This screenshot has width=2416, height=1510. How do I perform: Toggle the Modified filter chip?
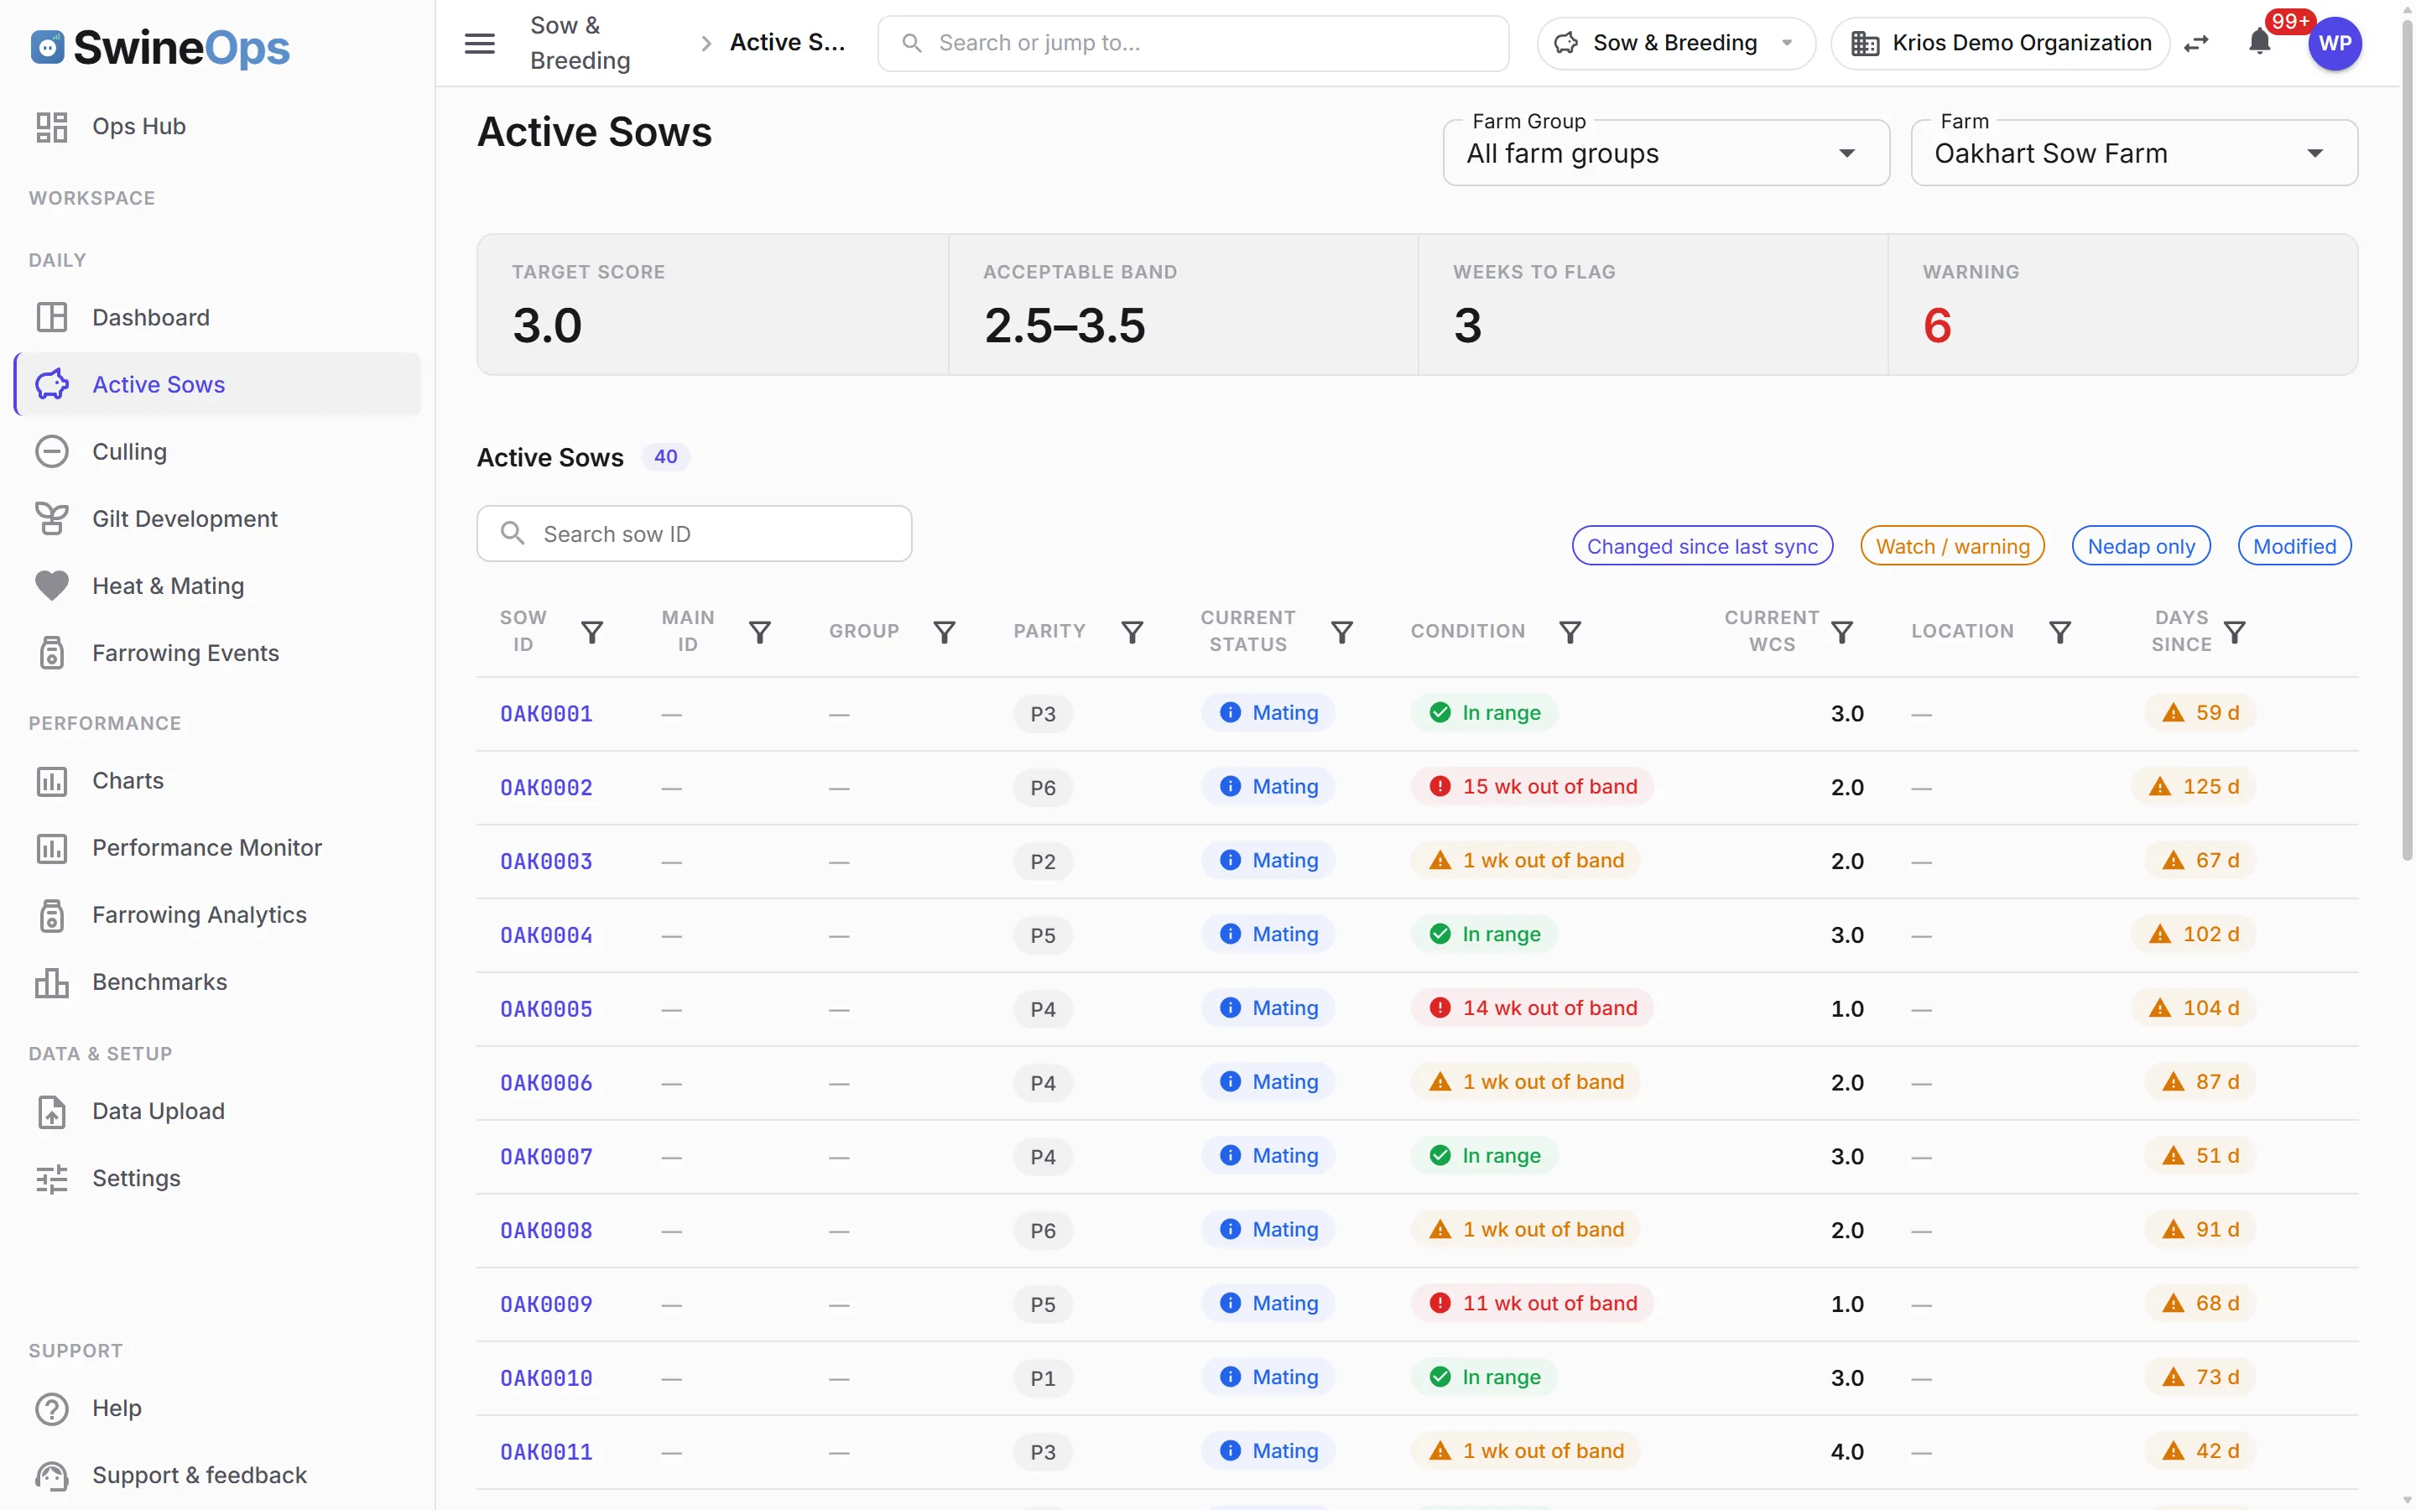(2294, 545)
